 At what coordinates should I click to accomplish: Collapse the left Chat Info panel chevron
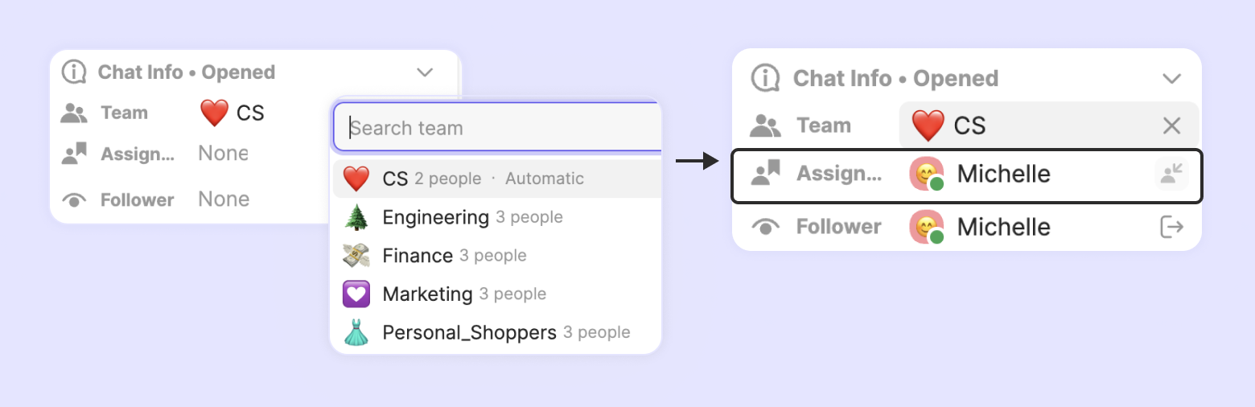425,72
